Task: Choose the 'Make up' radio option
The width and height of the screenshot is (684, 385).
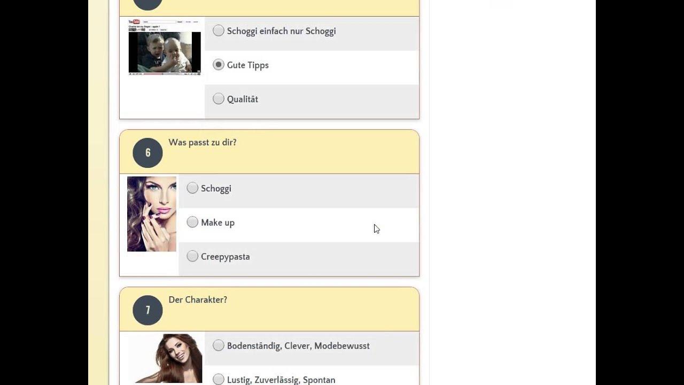Action: click(192, 222)
